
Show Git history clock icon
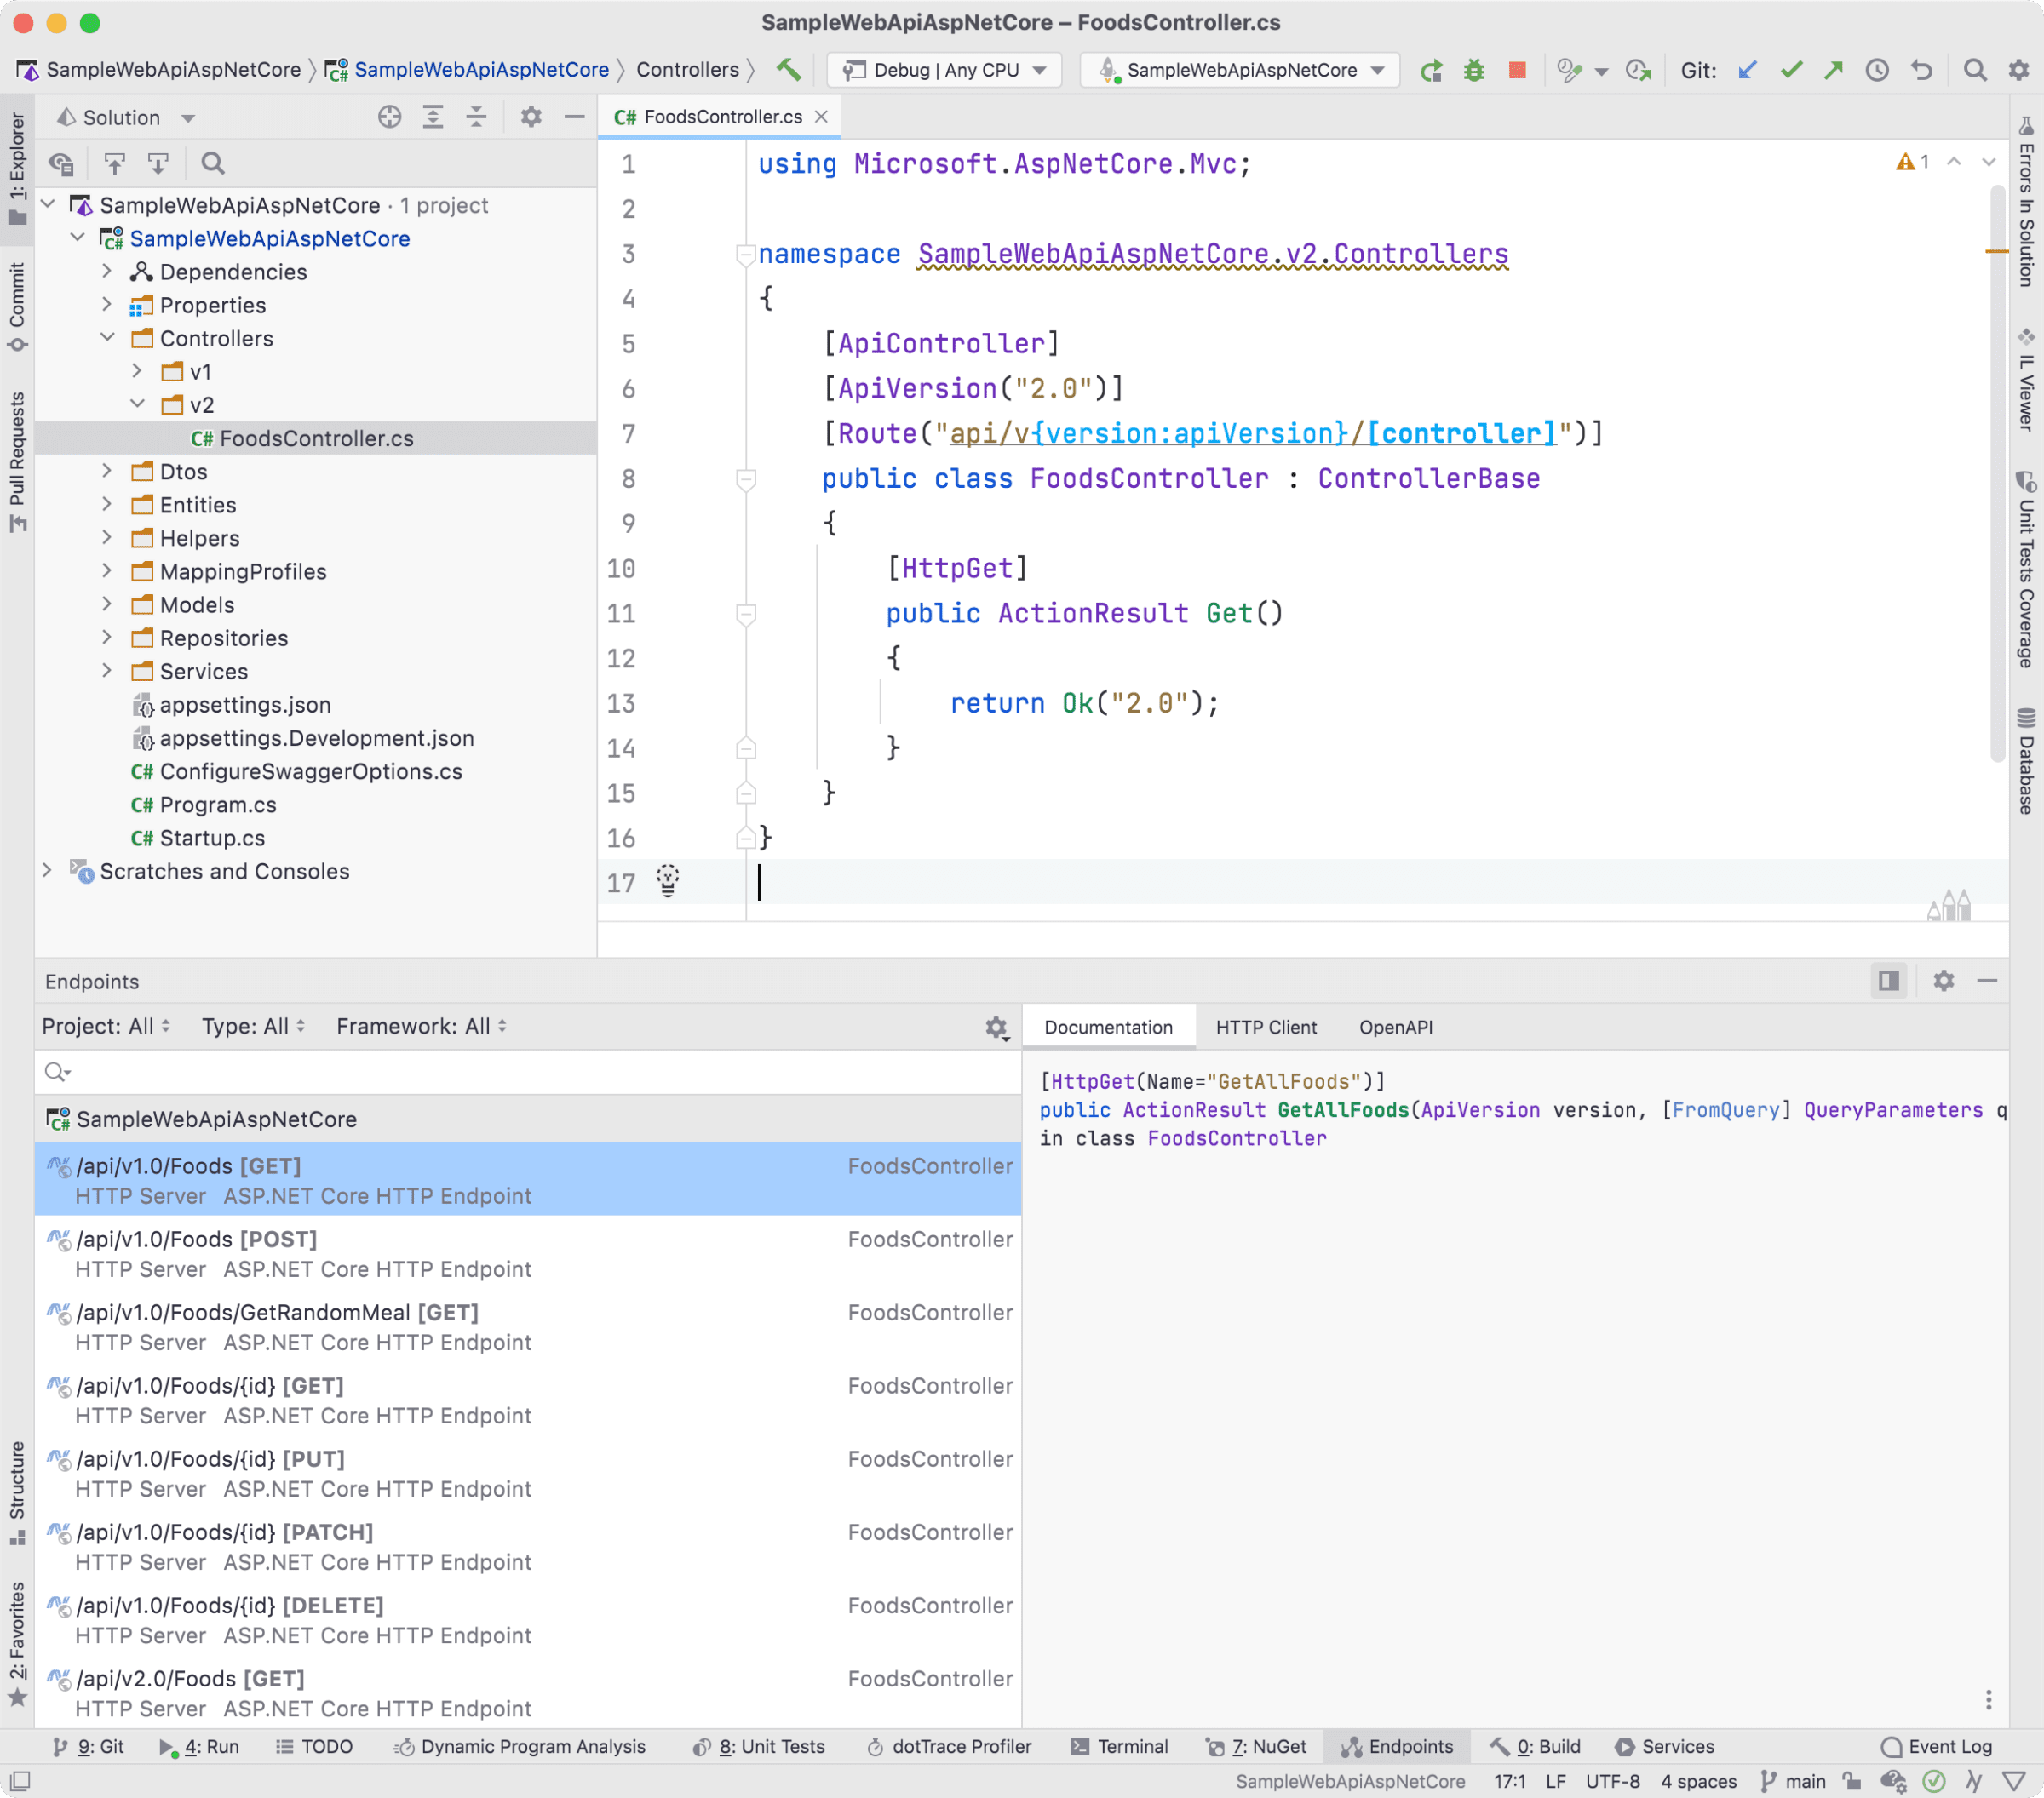point(1877,70)
